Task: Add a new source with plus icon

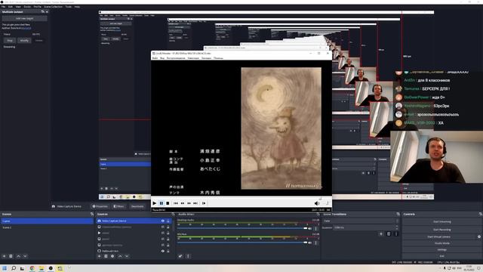Action: (x=99, y=256)
